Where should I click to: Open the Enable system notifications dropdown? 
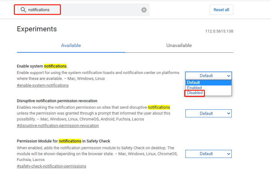click(x=208, y=76)
